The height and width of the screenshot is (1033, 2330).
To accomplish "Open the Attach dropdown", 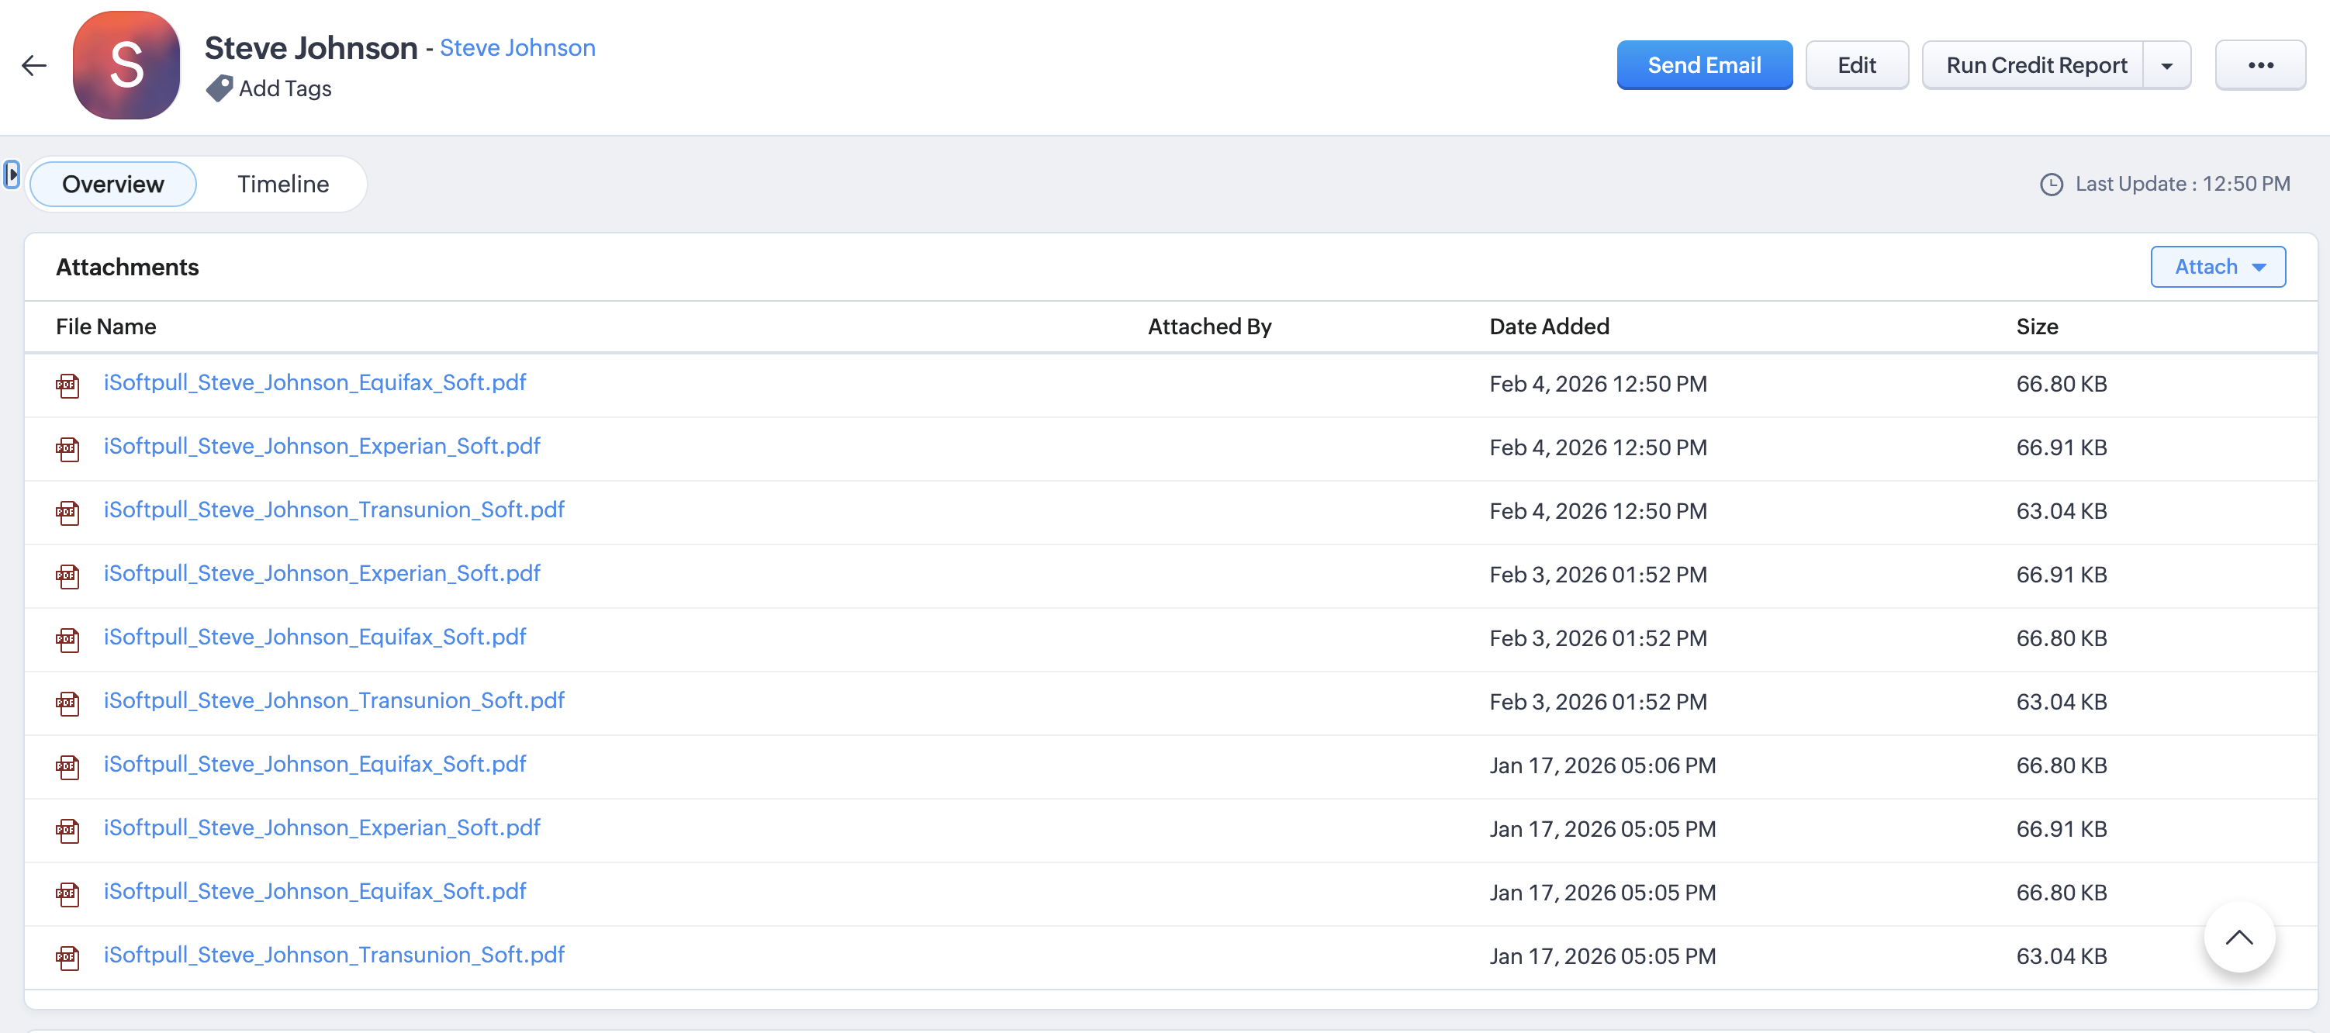I will click(x=2218, y=267).
